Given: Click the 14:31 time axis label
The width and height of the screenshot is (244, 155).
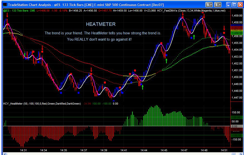Looking at the screenshot, I should (23, 150).
